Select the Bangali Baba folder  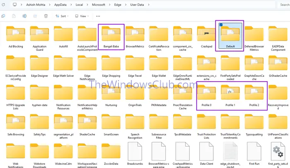pos(111,37)
